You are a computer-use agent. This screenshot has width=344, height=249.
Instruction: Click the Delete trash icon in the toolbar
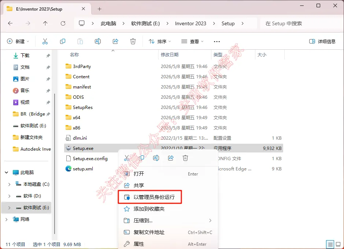click(133, 41)
